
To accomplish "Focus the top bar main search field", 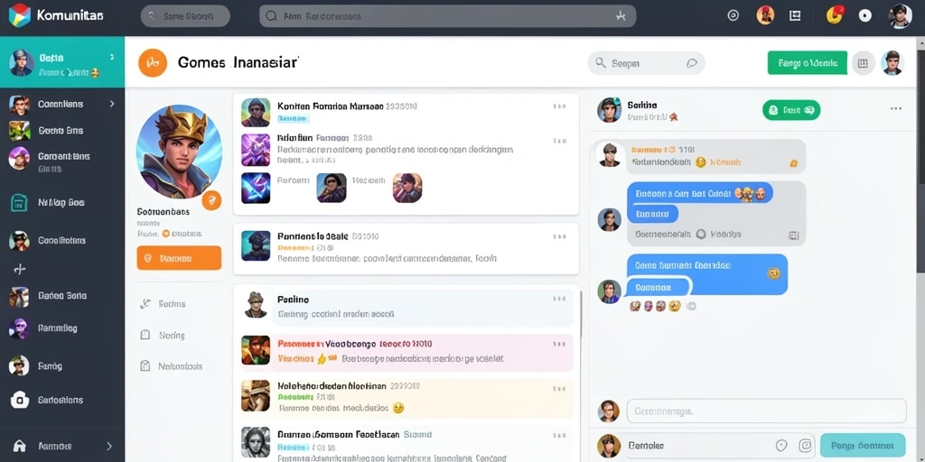I will point(448,16).
